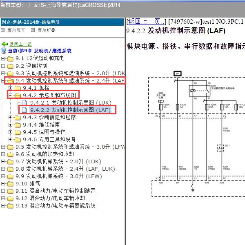Click folder icon of 9.4.5 说明与操作
Viewport: 245px width, 245px height.
[x=18, y=132]
